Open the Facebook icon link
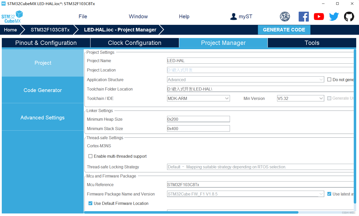This screenshot has height=216, width=359. coord(303,16)
